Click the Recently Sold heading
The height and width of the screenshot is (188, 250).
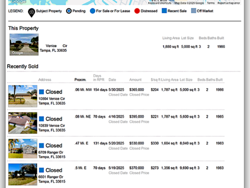point(22,66)
